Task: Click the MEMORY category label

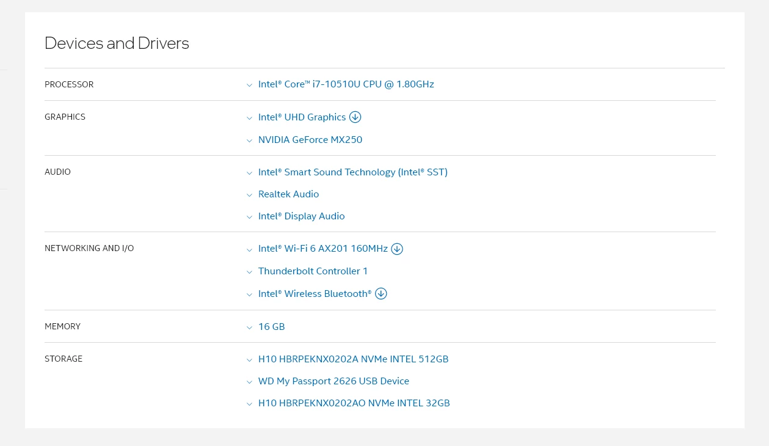Action: [62, 326]
